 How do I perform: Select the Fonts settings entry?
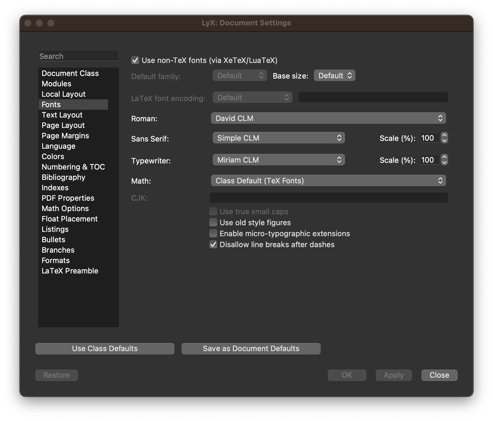73,105
